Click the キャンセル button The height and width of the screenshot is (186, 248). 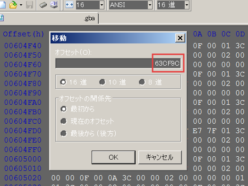[x=160, y=157]
